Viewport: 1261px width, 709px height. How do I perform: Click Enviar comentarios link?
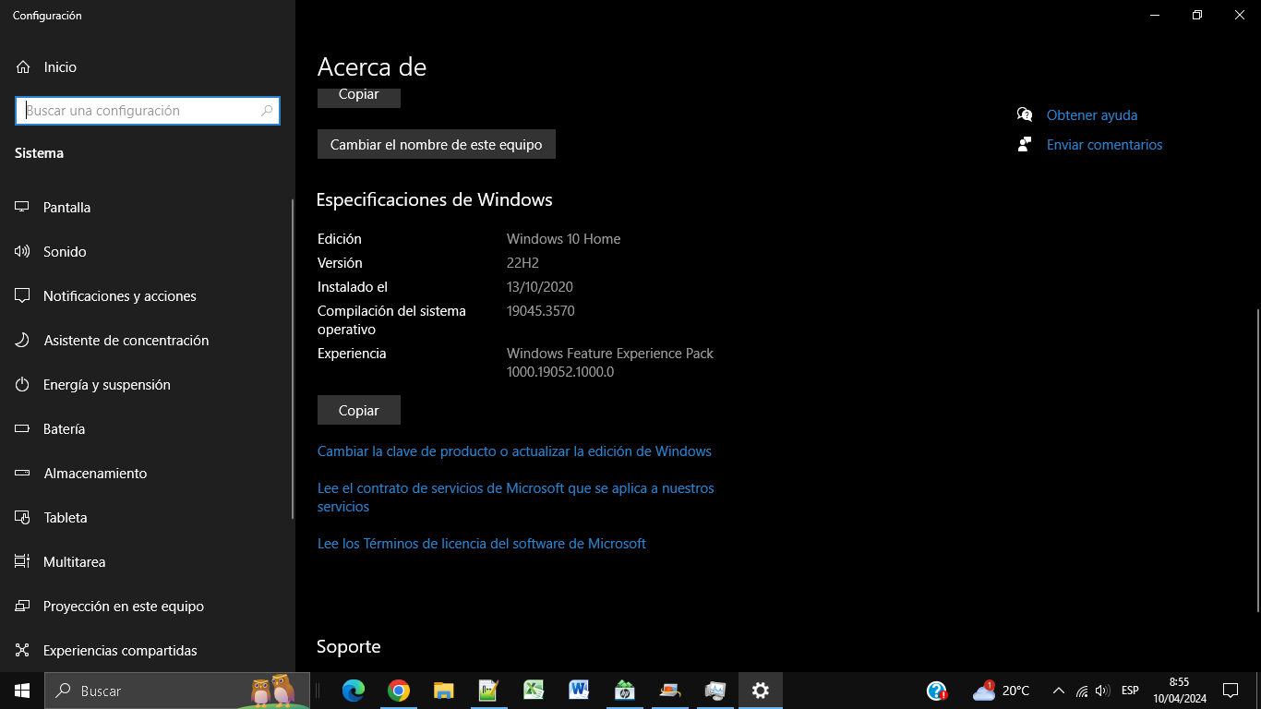click(1105, 145)
